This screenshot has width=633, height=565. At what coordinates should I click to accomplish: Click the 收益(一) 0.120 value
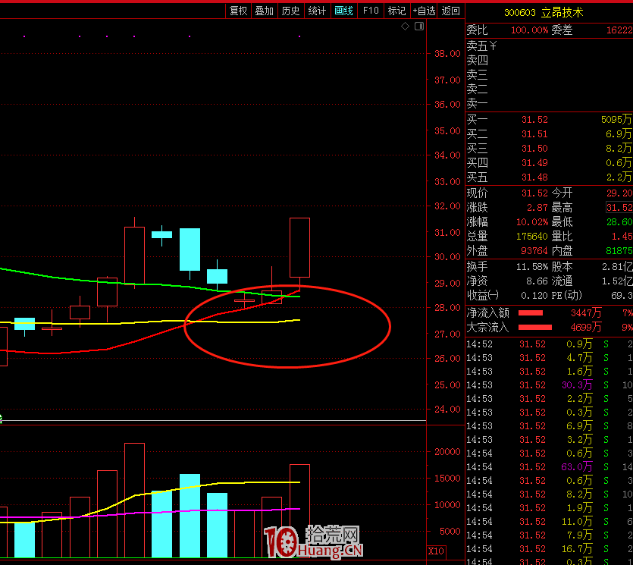click(x=534, y=296)
